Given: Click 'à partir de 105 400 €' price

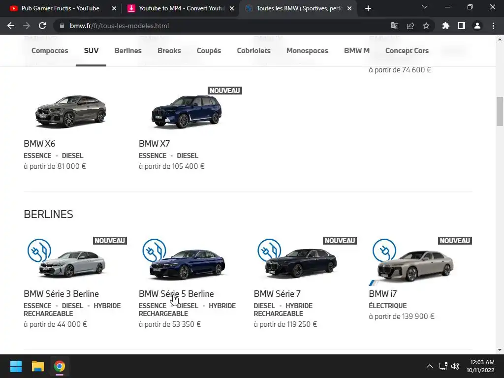Looking at the screenshot, I should (x=172, y=166).
